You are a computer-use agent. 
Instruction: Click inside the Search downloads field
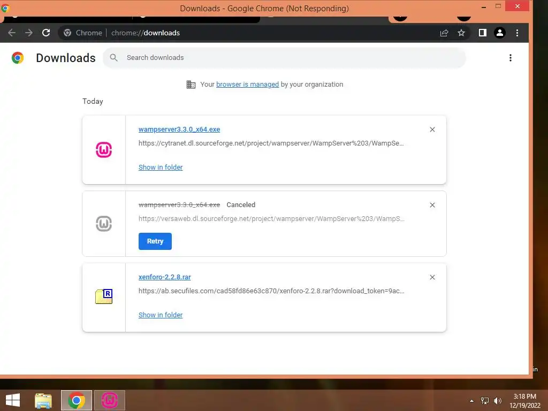pyautogui.click(x=285, y=58)
